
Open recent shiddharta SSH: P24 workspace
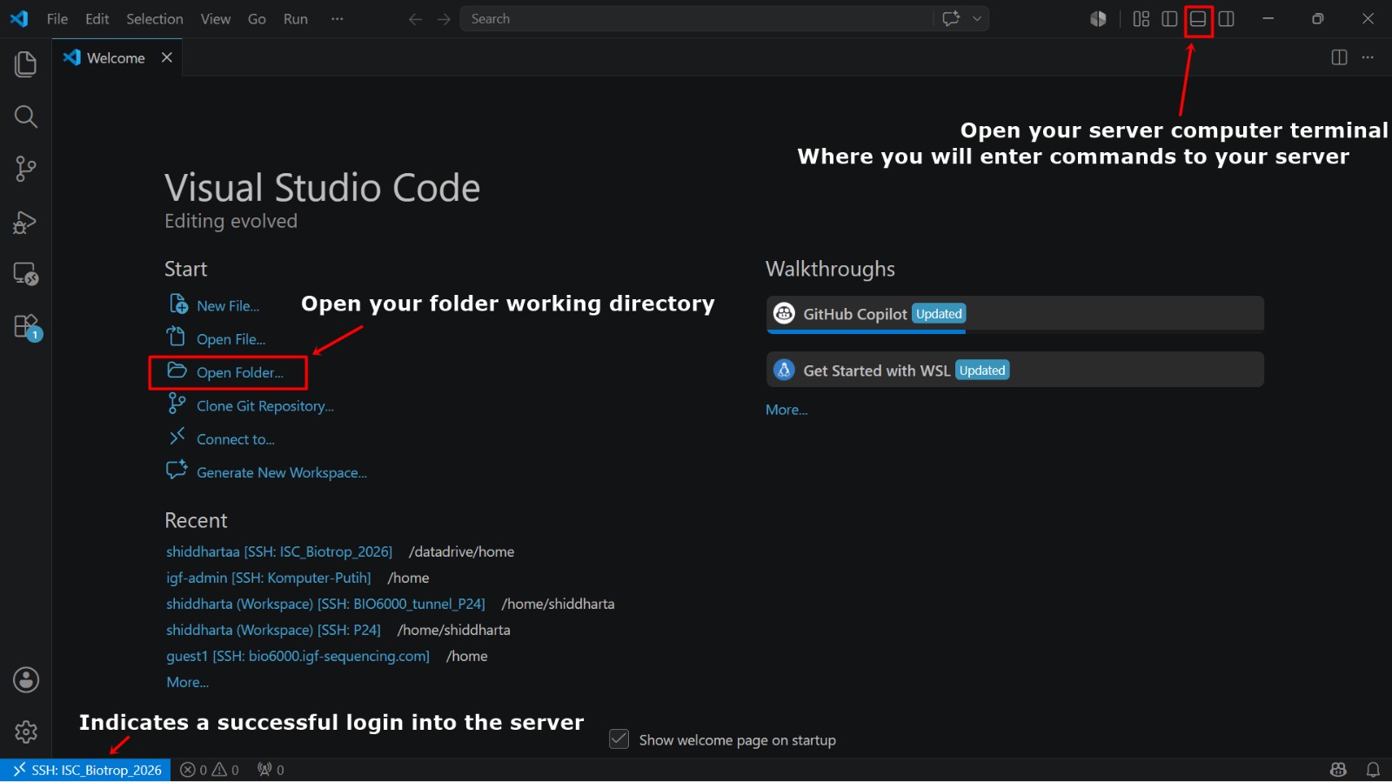click(273, 630)
